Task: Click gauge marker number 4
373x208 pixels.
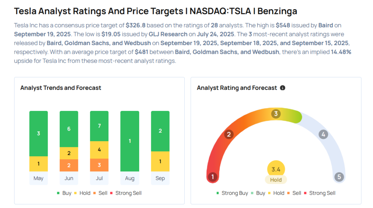Action: [x=323, y=135]
